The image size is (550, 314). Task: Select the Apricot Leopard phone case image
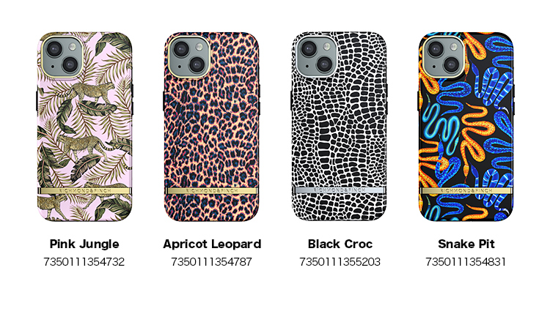[x=212, y=127]
